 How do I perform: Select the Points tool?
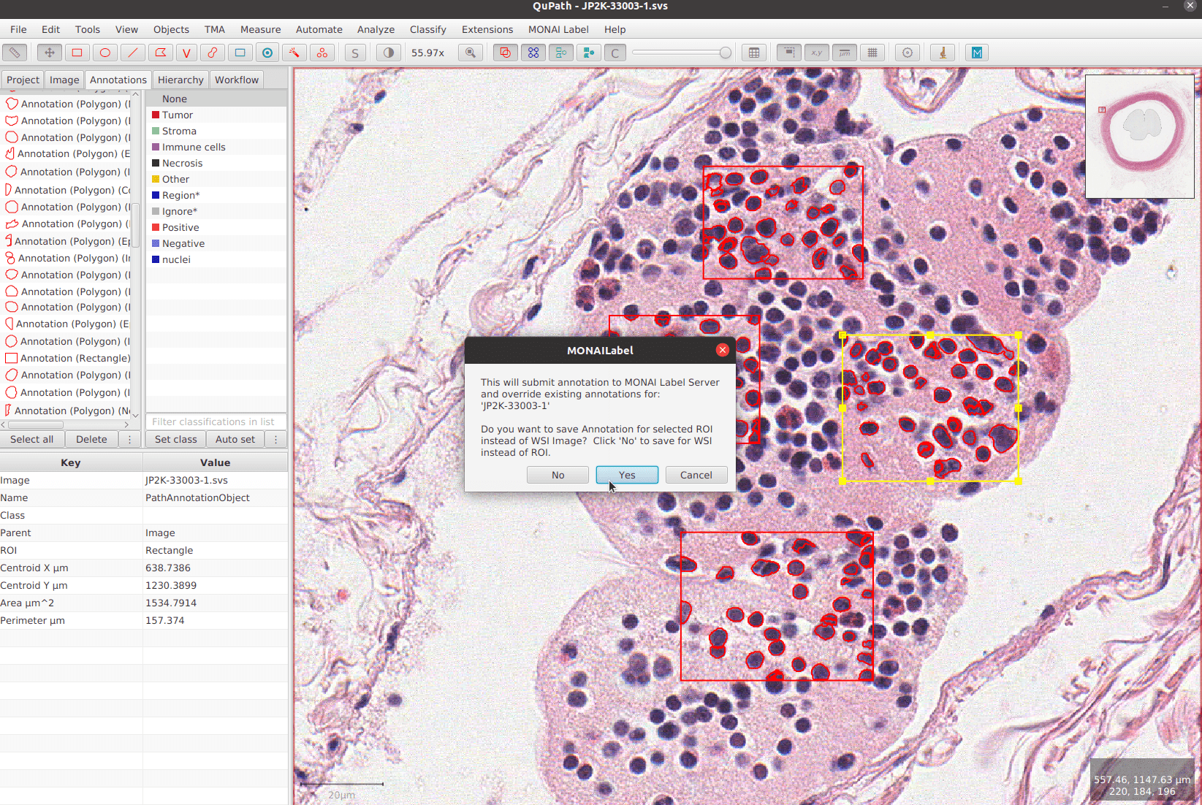322,53
